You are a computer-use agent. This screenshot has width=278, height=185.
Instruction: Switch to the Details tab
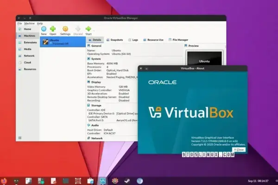pyautogui.click(x=95, y=40)
